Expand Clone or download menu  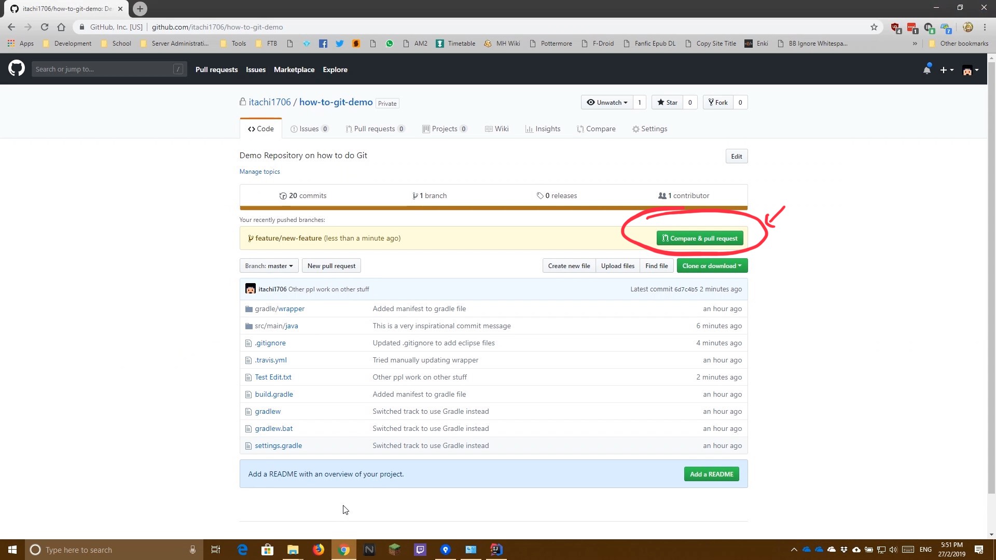click(712, 266)
